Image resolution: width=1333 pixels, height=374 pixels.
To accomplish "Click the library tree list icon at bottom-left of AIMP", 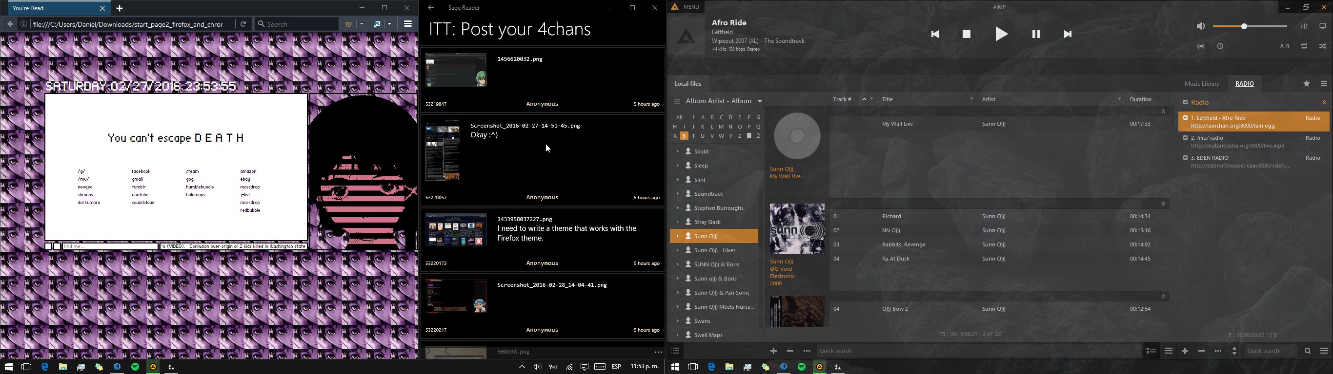I will coord(675,351).
